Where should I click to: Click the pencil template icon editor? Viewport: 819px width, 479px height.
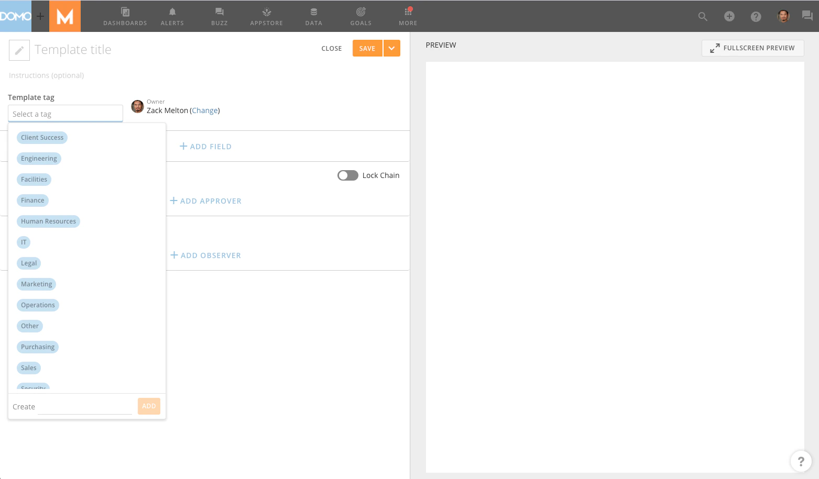(x=19, y=50)
